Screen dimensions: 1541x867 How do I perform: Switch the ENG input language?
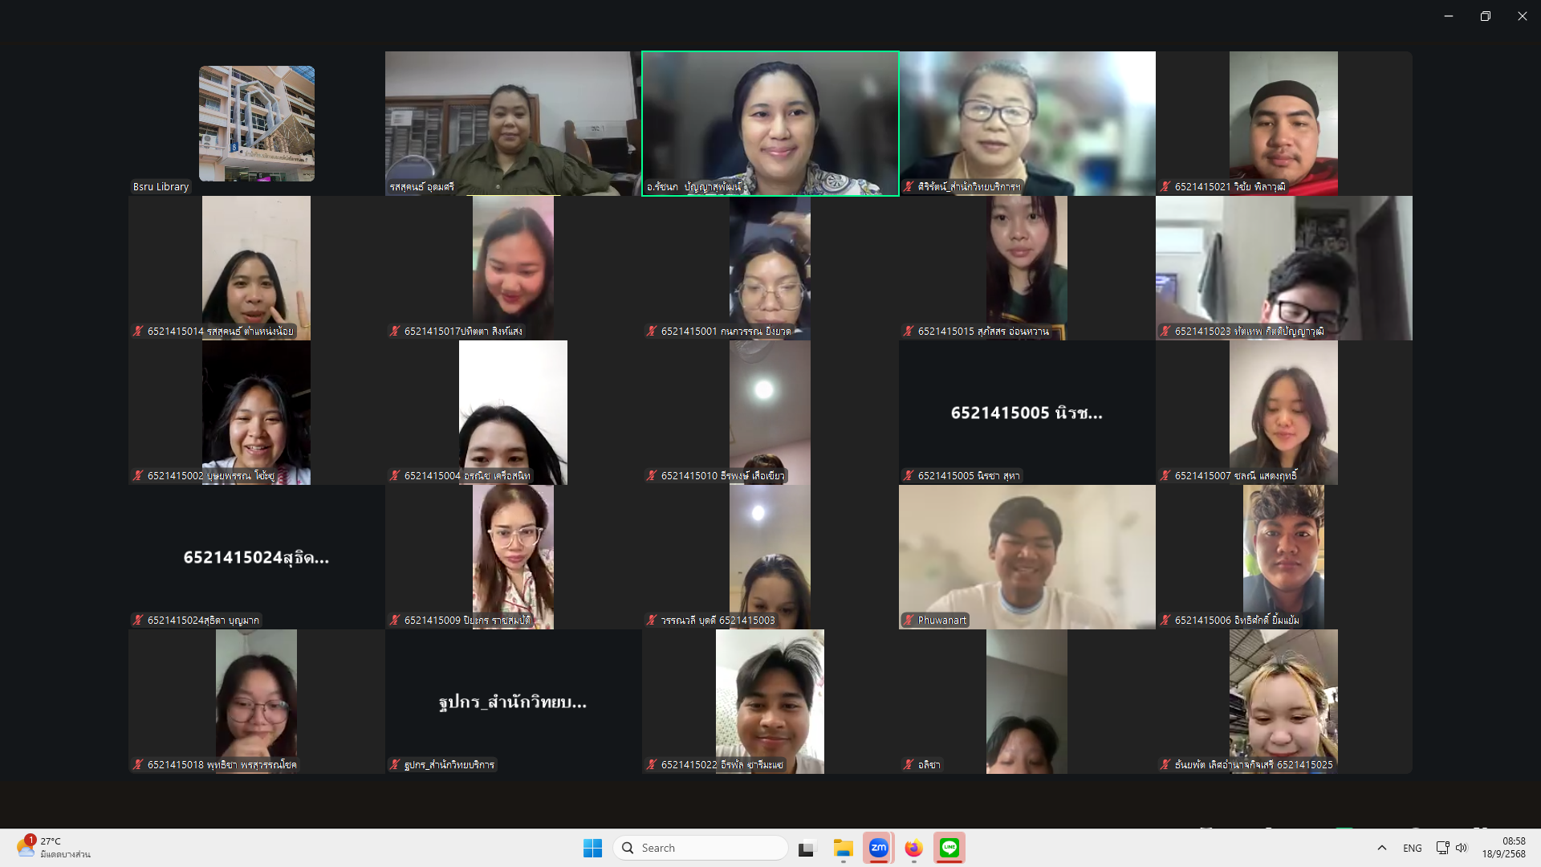click(x=1413, y=848)
